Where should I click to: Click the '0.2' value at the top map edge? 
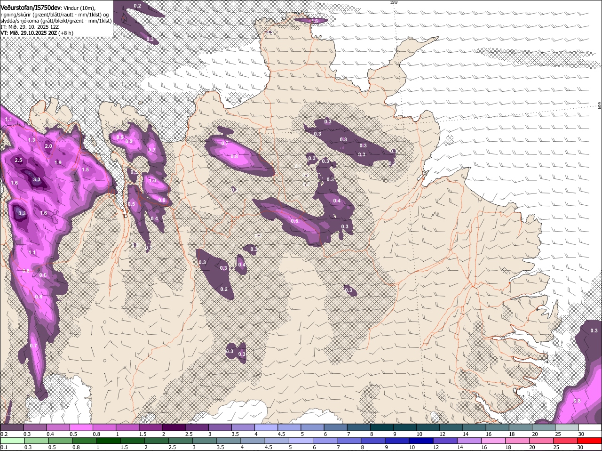click(137, 6)
